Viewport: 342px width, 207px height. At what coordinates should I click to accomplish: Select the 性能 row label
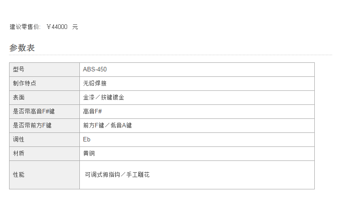point(44,175)
